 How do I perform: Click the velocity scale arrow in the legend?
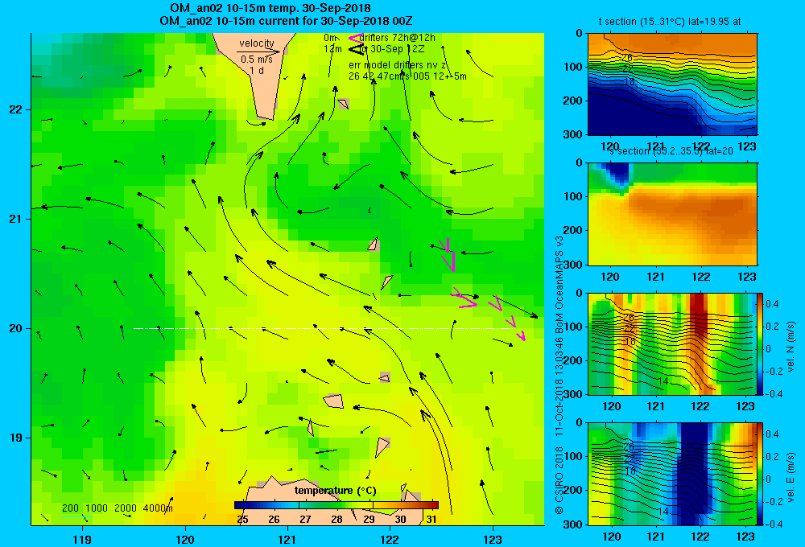pyautogui.click(x=258, y=51)
